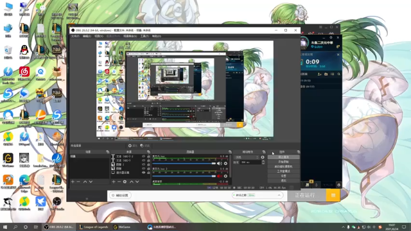Viewport: 411px width, 231px height.
Task: Toggle eye visibility for display capture source
Action: tap(143, 173)
